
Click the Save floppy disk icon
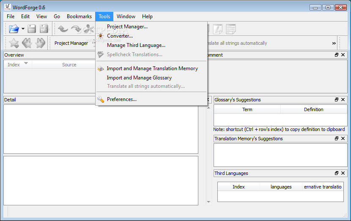pyautogui.click(x=32, y=29)
